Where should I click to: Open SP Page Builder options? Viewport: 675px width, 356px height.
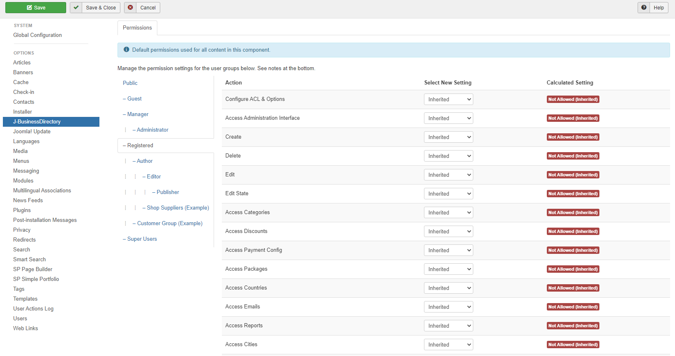(32, 269)
